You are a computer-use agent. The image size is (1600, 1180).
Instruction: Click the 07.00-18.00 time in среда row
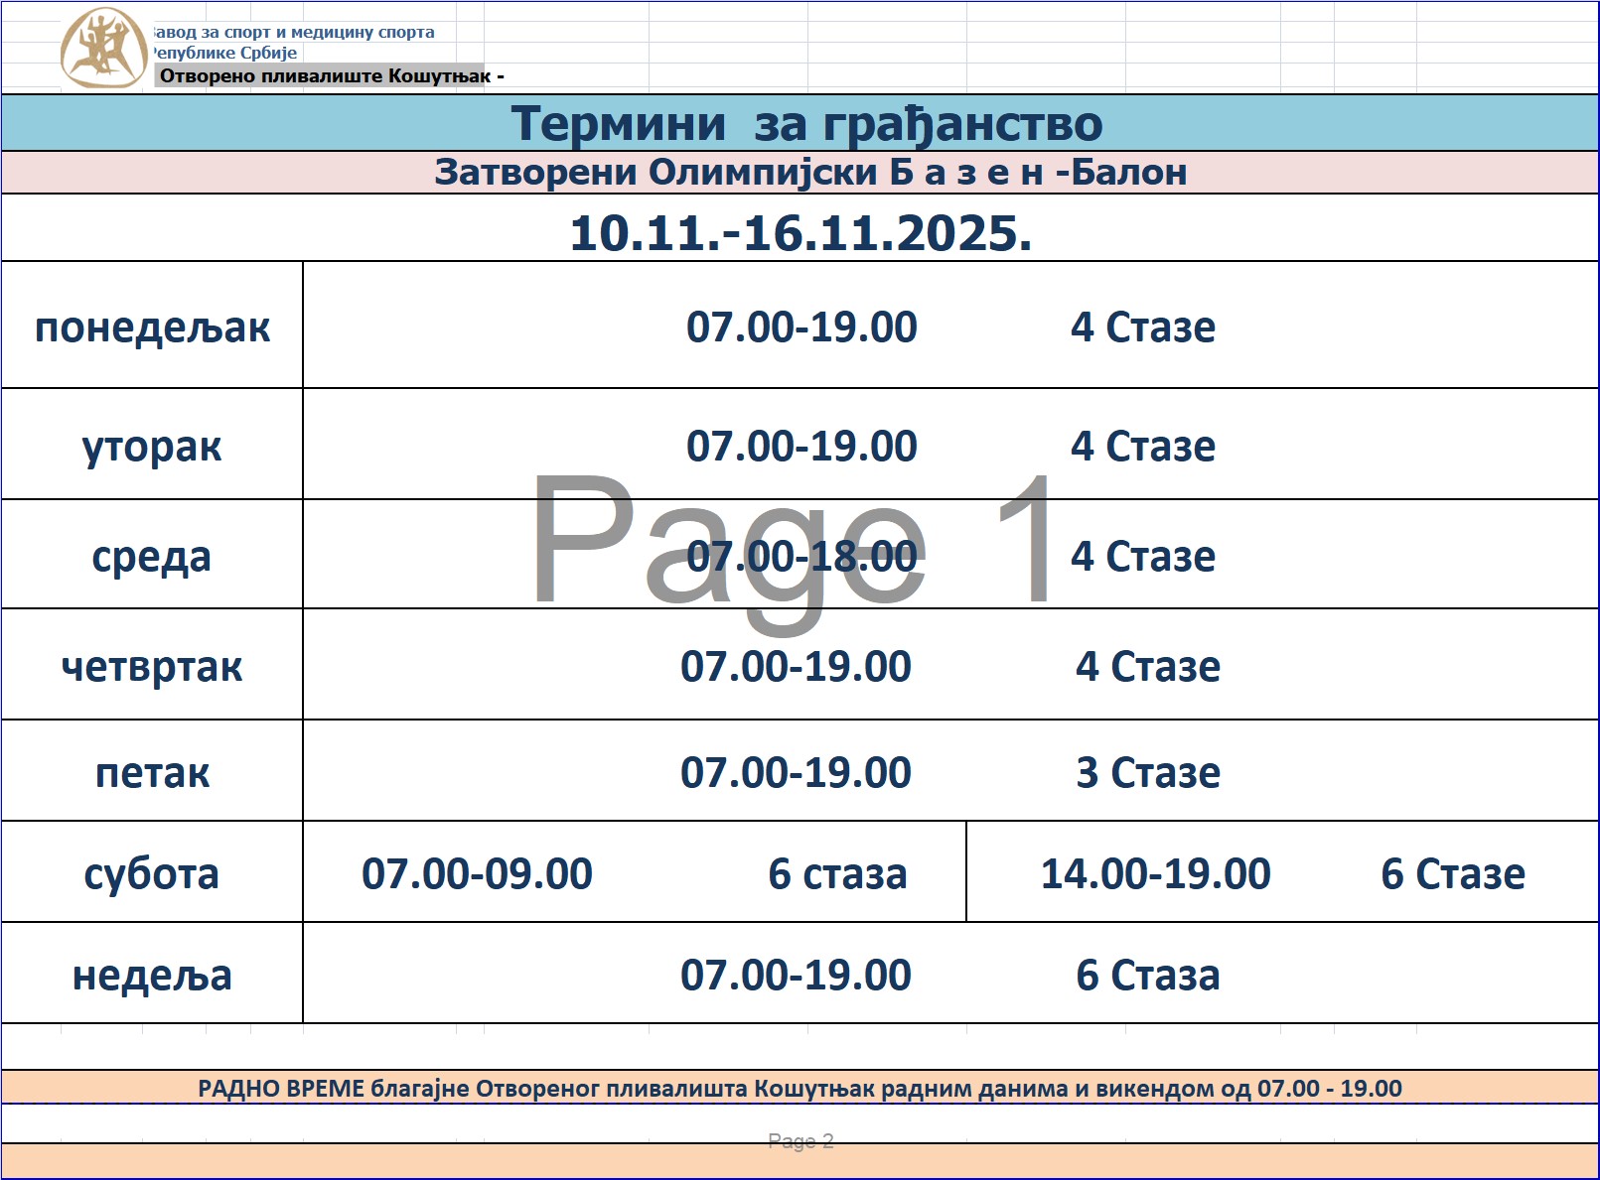801,557
